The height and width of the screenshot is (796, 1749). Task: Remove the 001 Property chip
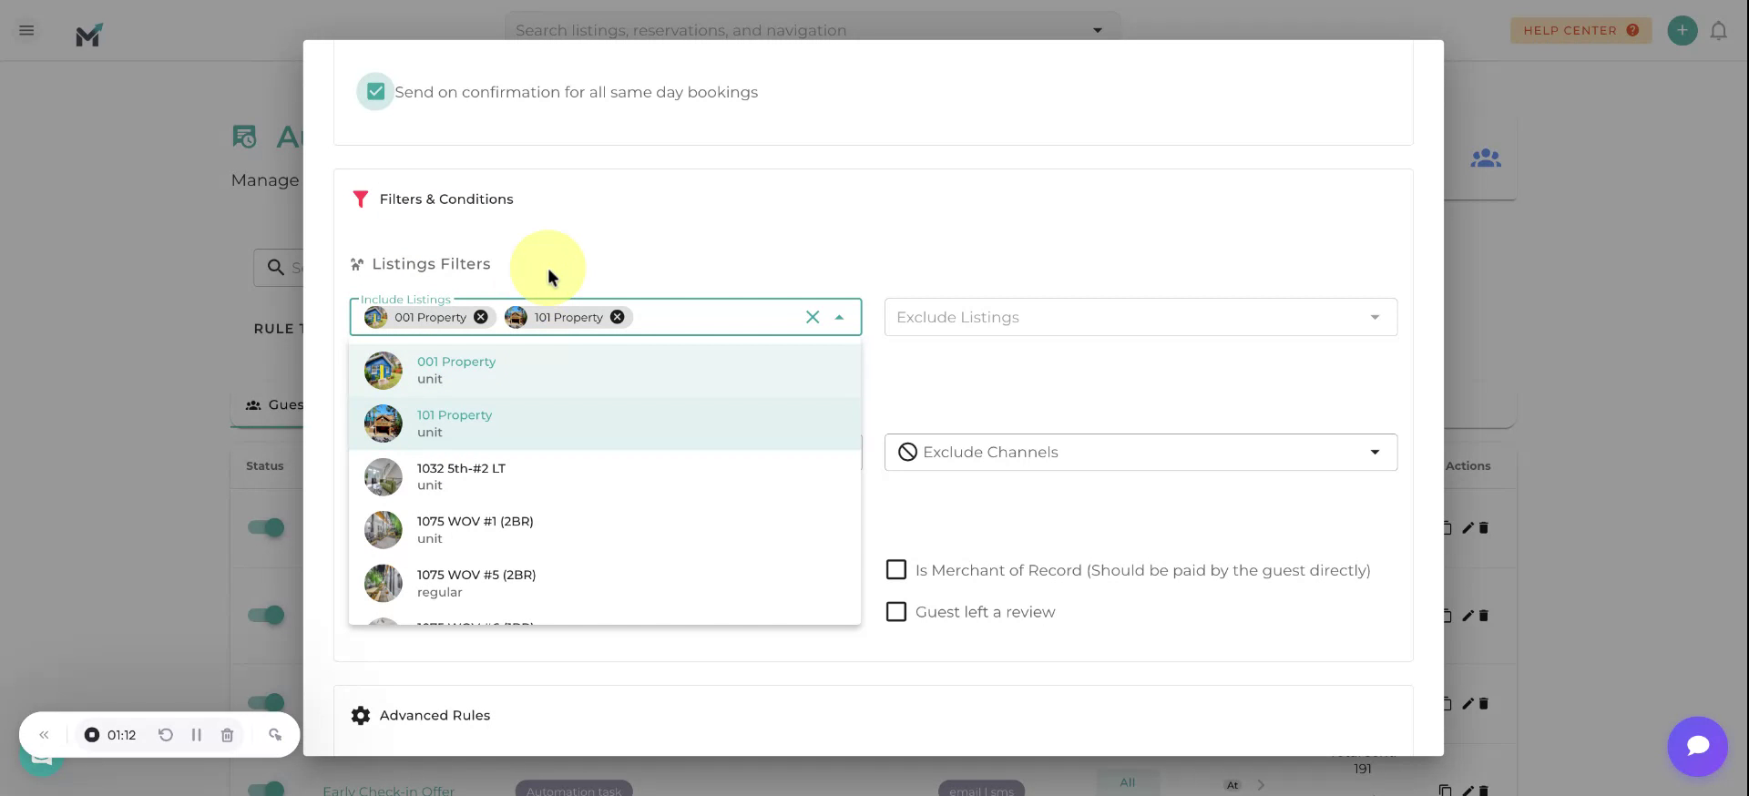point(481,317)
